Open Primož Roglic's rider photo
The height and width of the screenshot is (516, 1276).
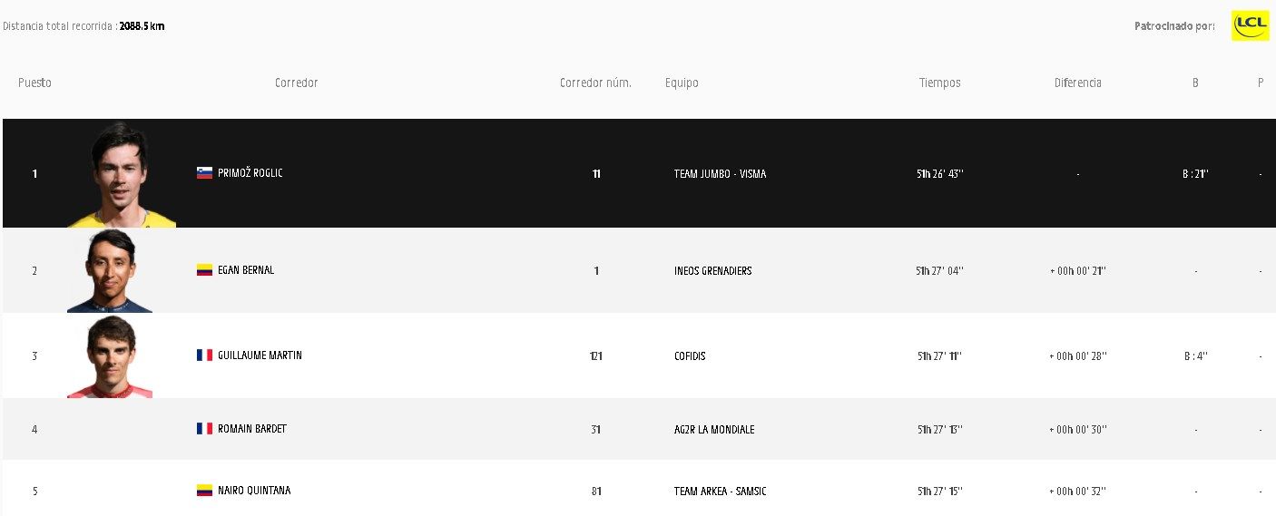121,175
